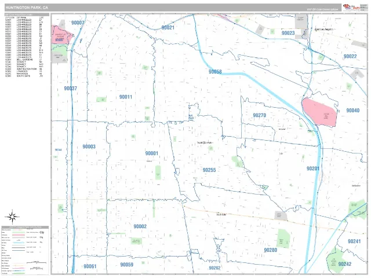Select the 90059 ZIP code label

[x=126, y=265]
